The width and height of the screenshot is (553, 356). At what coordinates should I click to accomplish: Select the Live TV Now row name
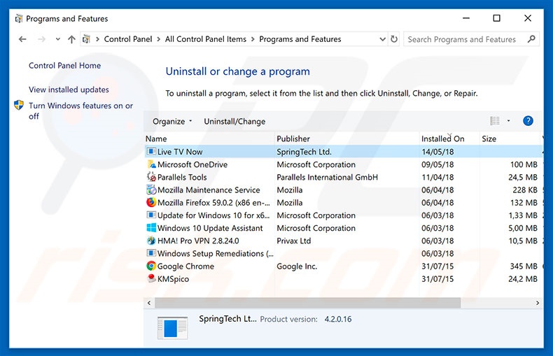coord(180,152)
